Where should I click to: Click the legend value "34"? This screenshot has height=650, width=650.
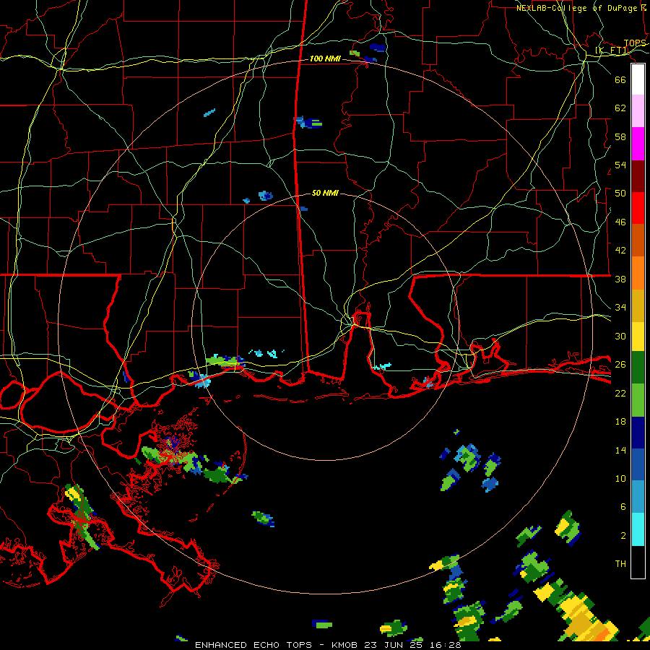(620, 308)
